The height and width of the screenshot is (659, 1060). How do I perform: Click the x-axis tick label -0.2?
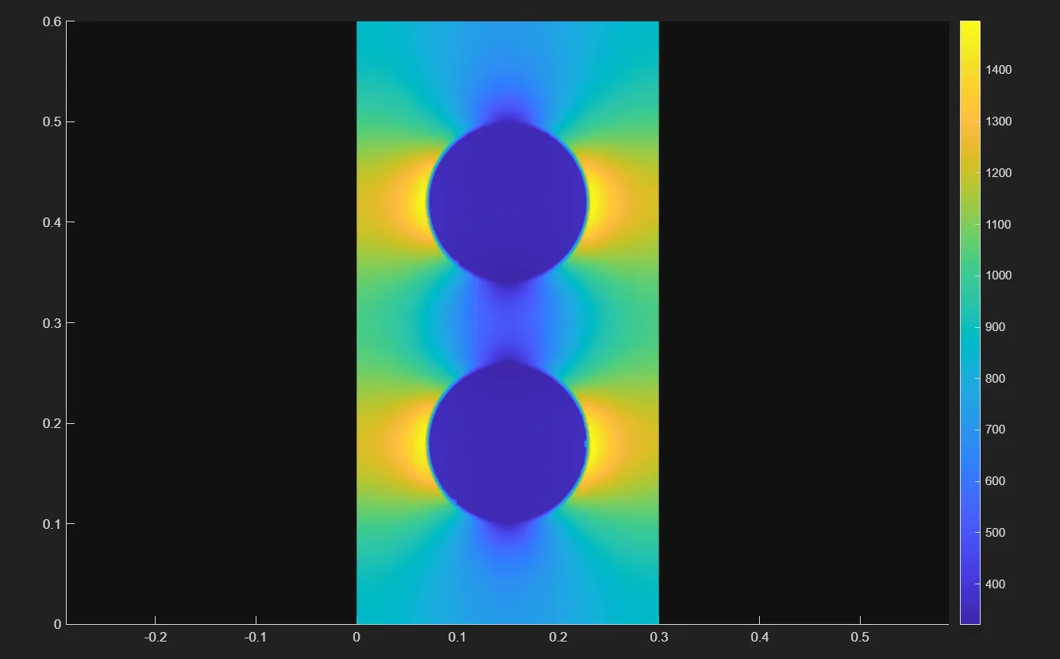pos(155,638)
